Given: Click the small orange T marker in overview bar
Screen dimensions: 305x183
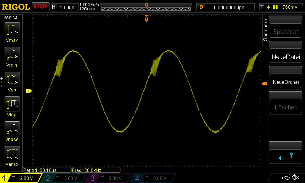Looking at the screenshot, I should pos(146,5).
